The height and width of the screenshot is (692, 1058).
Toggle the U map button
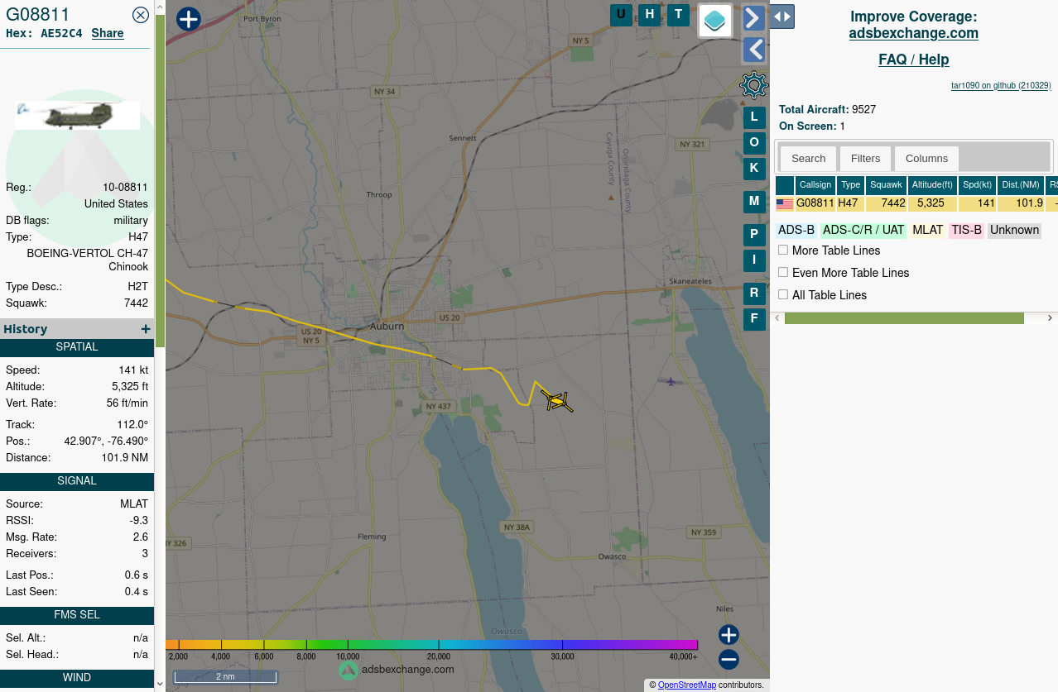coord(621,15)
